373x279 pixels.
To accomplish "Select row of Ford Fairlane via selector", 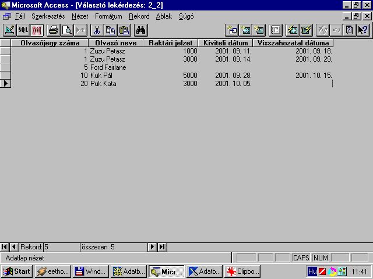I will point(5,67).
